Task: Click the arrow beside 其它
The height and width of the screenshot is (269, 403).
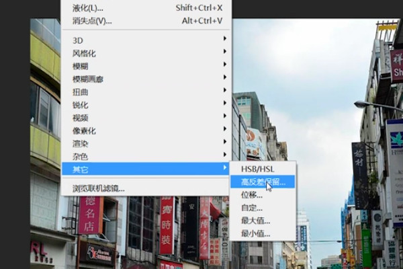Action: (225, 167)
